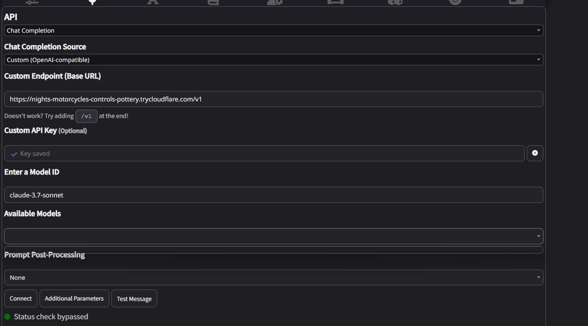588x326 pixels.
Task: Open Additional Parameters
Action: click(x=74, y=298)
